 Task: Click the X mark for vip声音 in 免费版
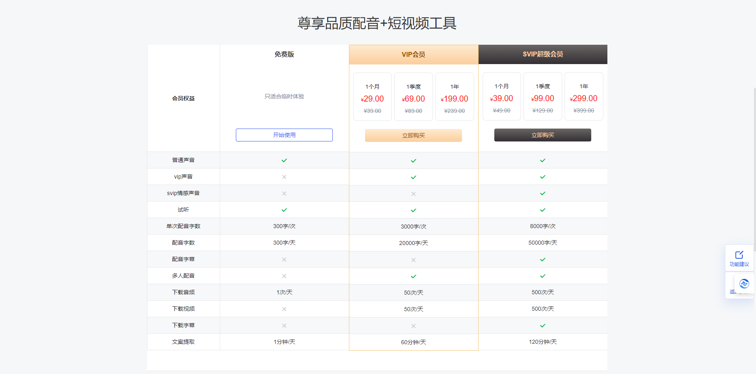pos(284,177)
